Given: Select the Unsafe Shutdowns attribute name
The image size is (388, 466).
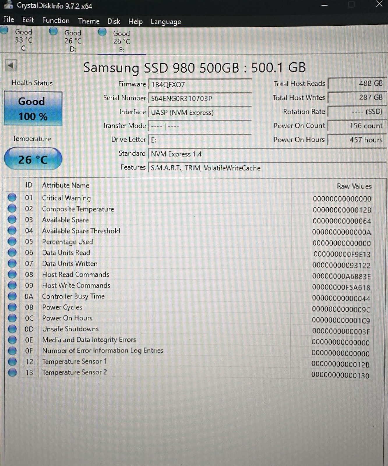Looking at the screenshot, I should pyautogui.click(x=70, y=329).
